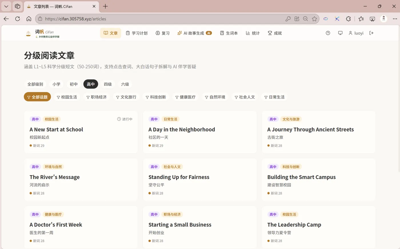The height and width of the screenshot is (249, 400).
Task: Click the 词帆 CiFan logo
Action: [x=42, y=33]
